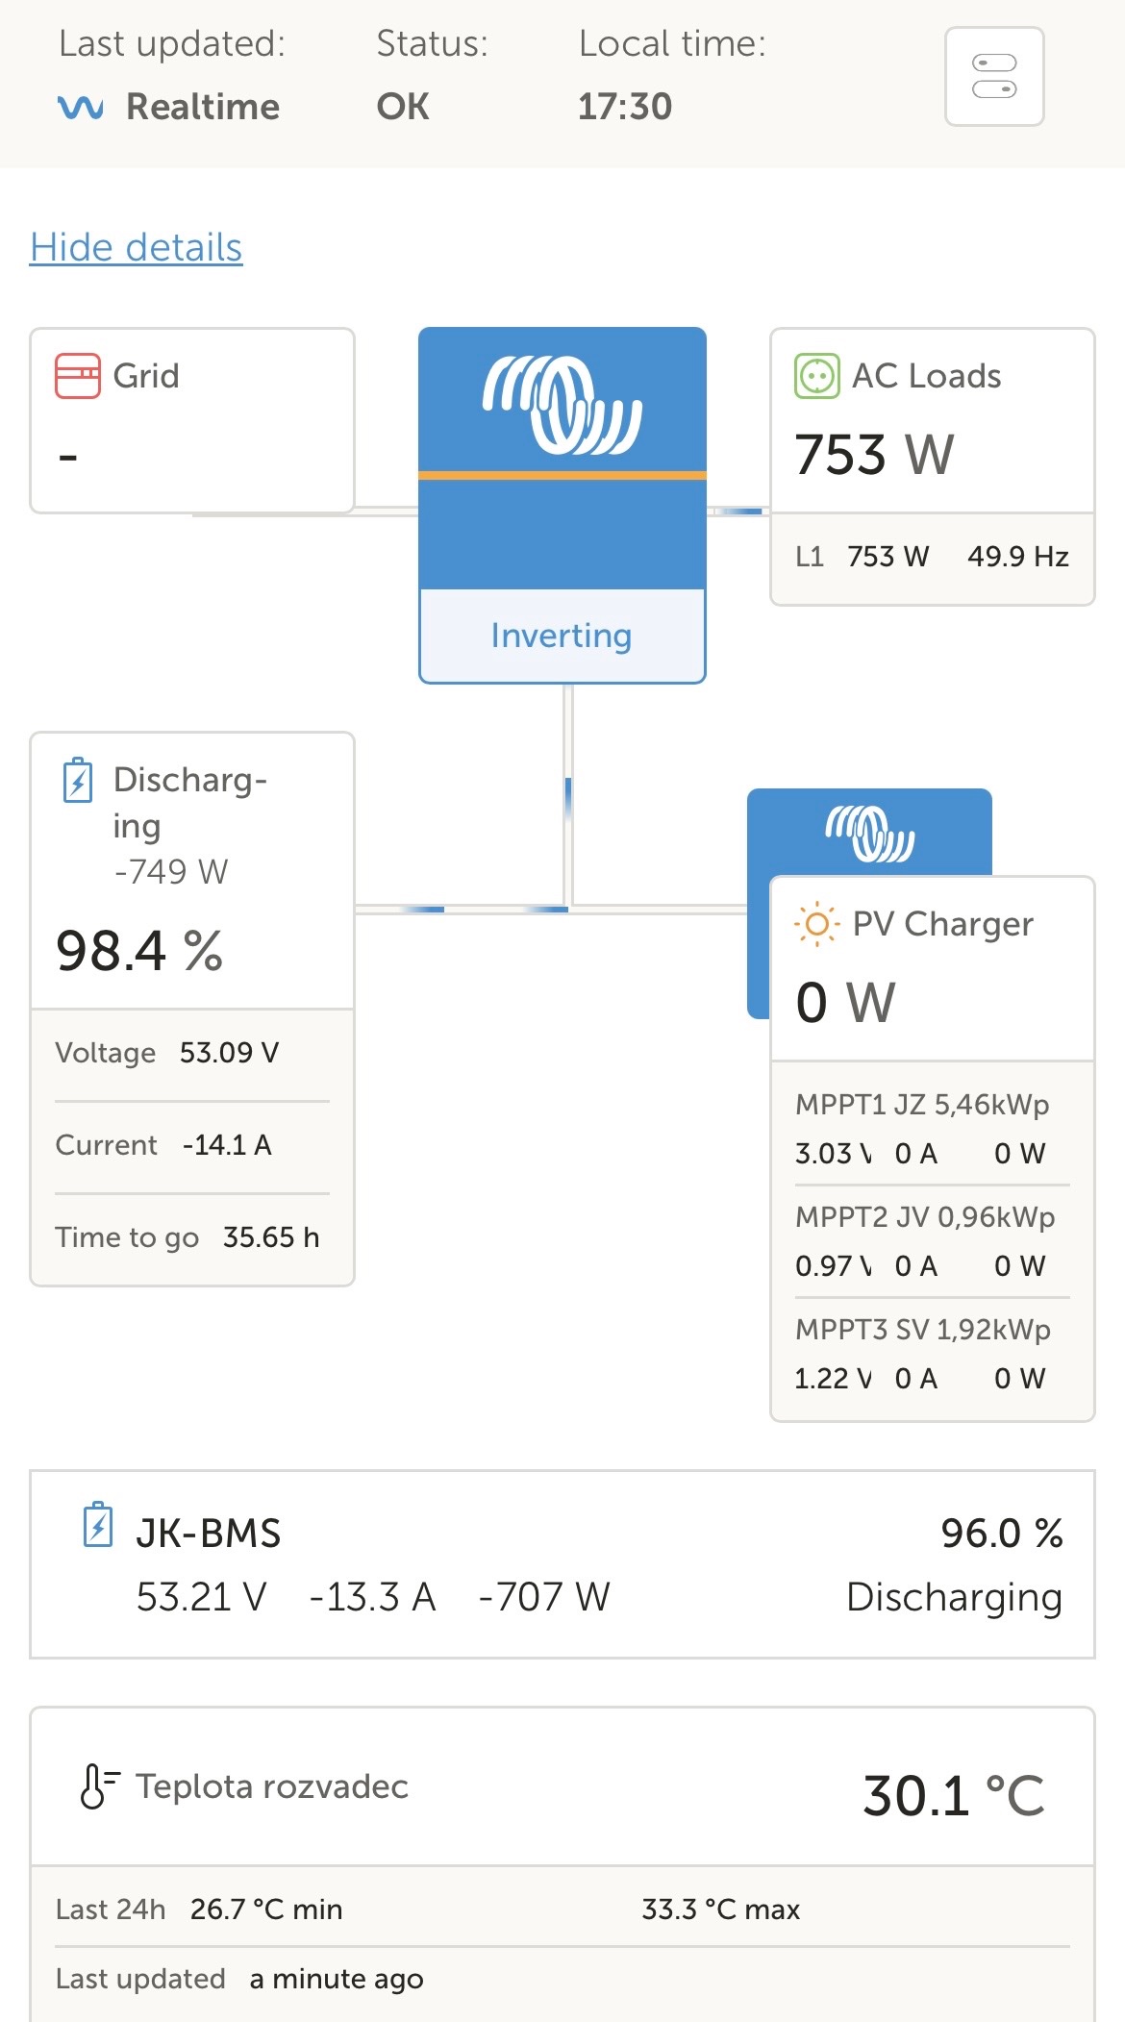Click the Teplota rozvadec thermometer icon
Image resolution: width=1125 pixels, height=2022 pixels.
point(98,1786)
